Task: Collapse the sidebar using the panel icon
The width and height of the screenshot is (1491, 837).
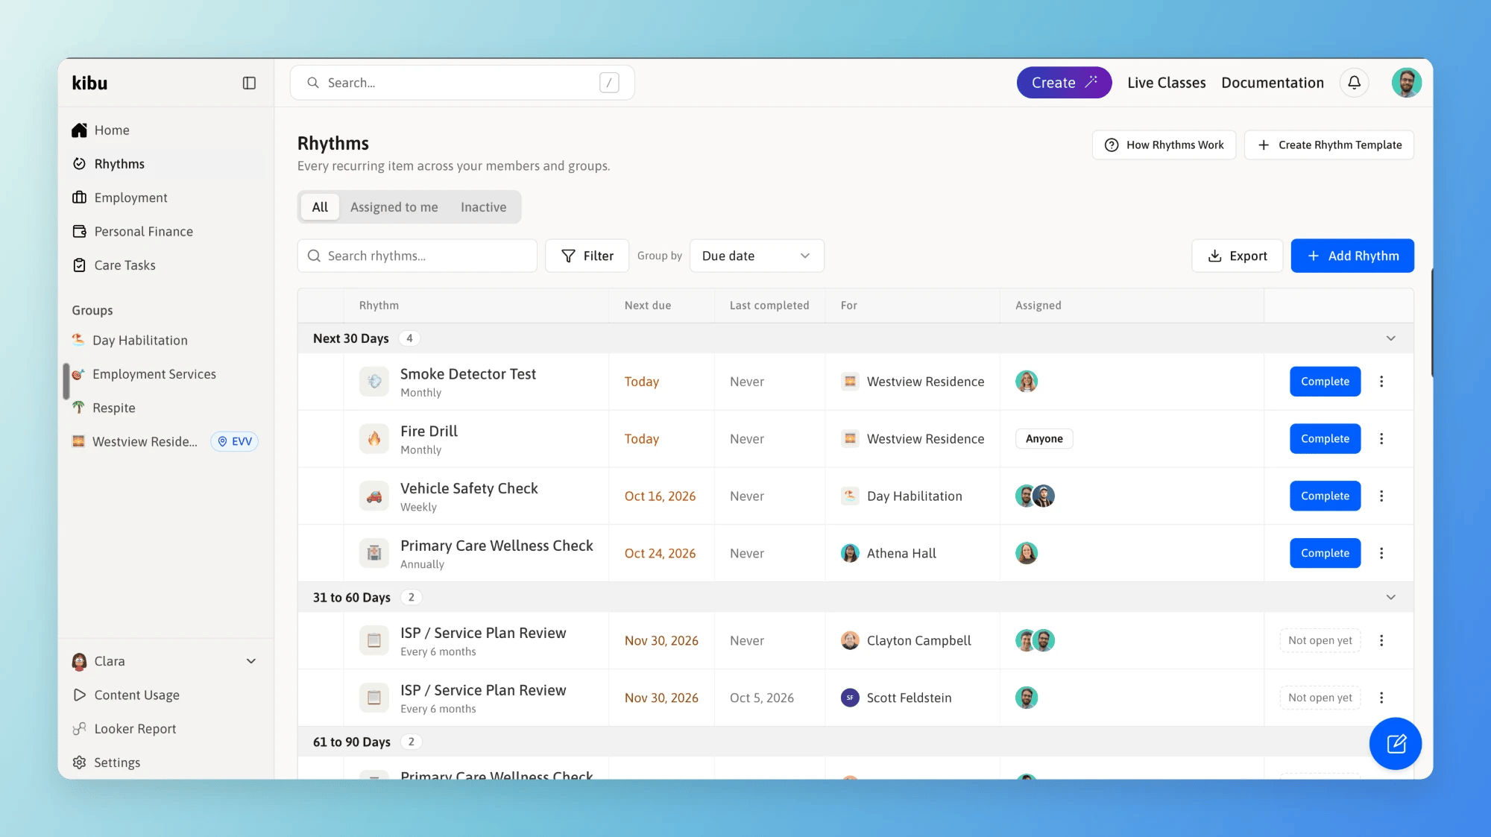Action: coord(249,83)
